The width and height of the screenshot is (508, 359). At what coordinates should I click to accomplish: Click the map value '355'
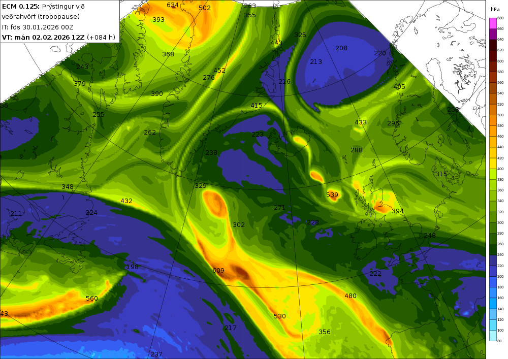(250, 15)
